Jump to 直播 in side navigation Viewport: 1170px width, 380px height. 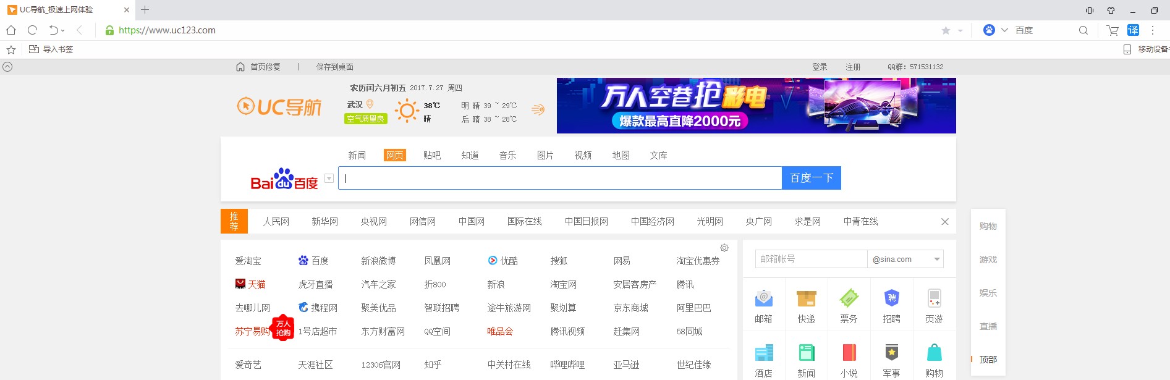click(988, 326)
